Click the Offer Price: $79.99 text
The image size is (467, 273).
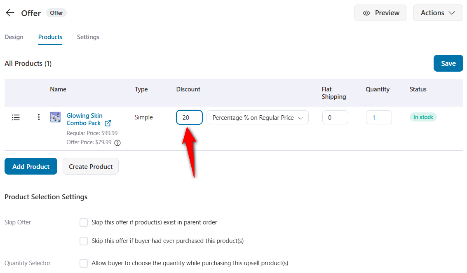coord(89,142)
